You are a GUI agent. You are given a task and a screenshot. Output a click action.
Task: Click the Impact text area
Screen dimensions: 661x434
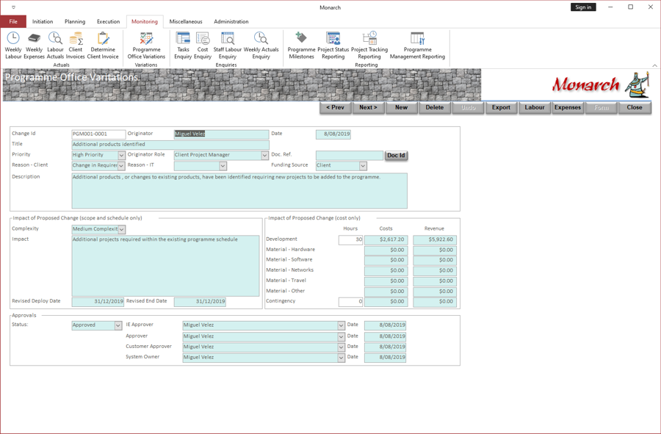[x=166, y=266]
